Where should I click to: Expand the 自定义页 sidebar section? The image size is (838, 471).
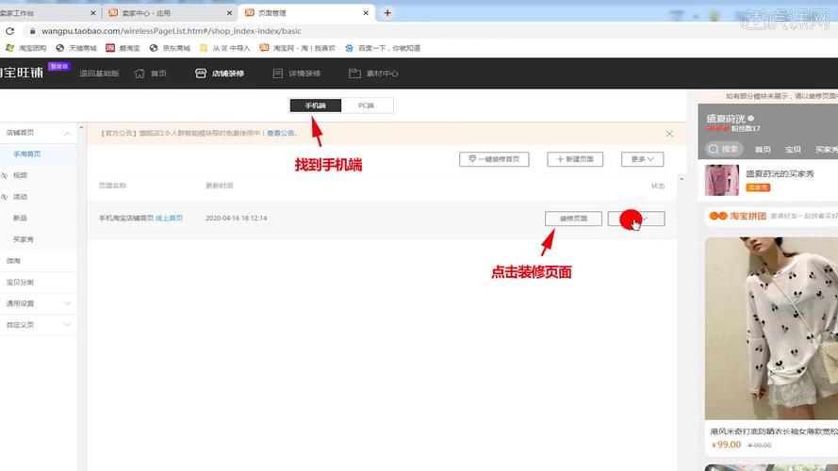point(67,325)
